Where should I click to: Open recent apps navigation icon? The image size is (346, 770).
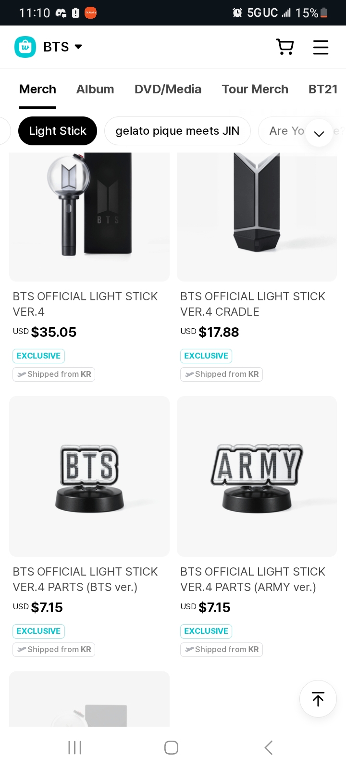click(x=74, y=747)
